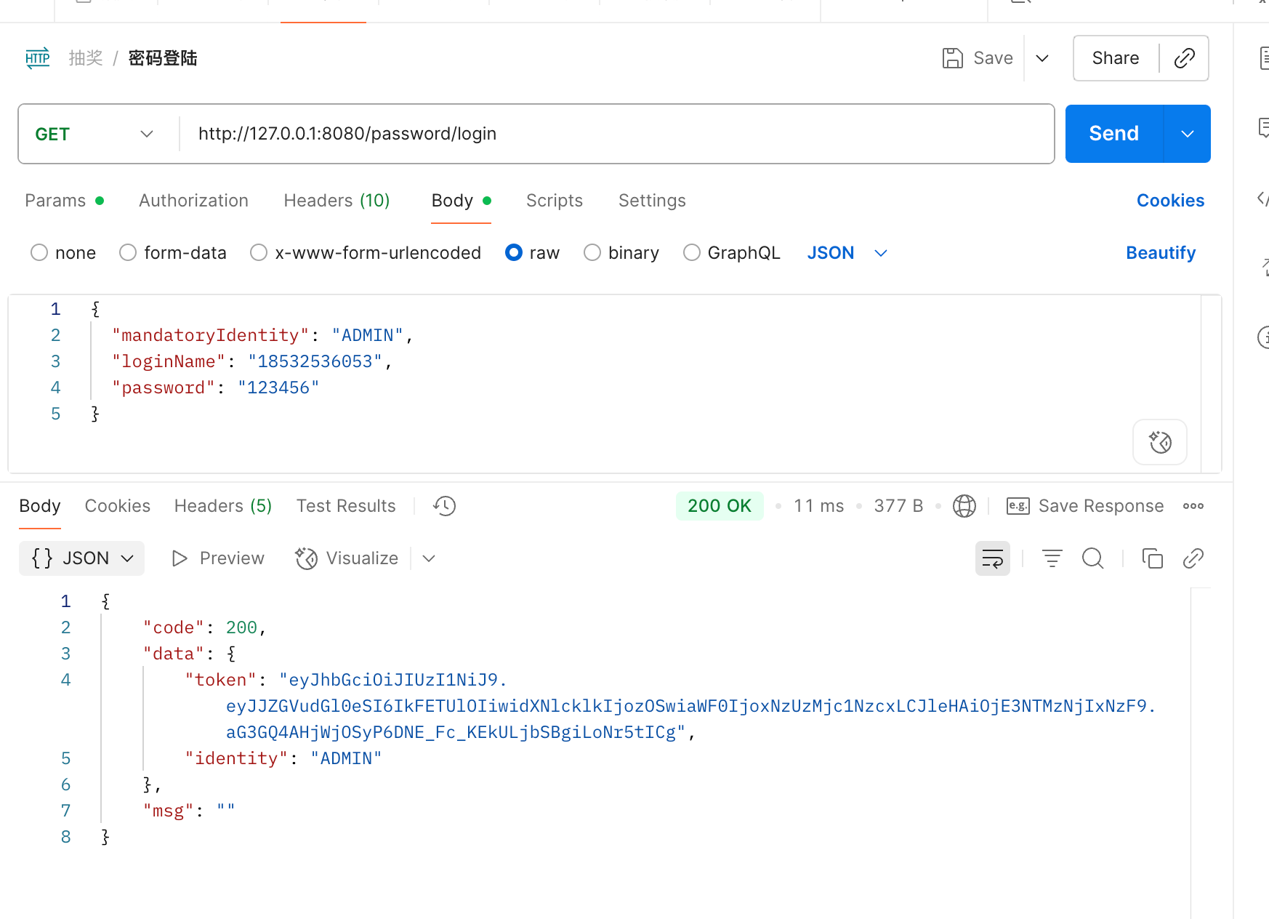
Task: Switch to the Scripts tab
Action: click(555, 201)
